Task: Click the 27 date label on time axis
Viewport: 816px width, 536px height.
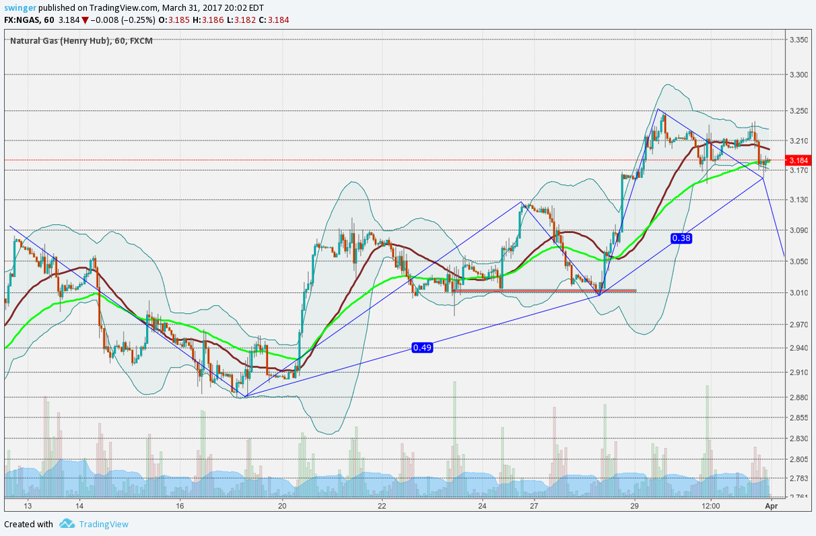Action: click(533, 506)
